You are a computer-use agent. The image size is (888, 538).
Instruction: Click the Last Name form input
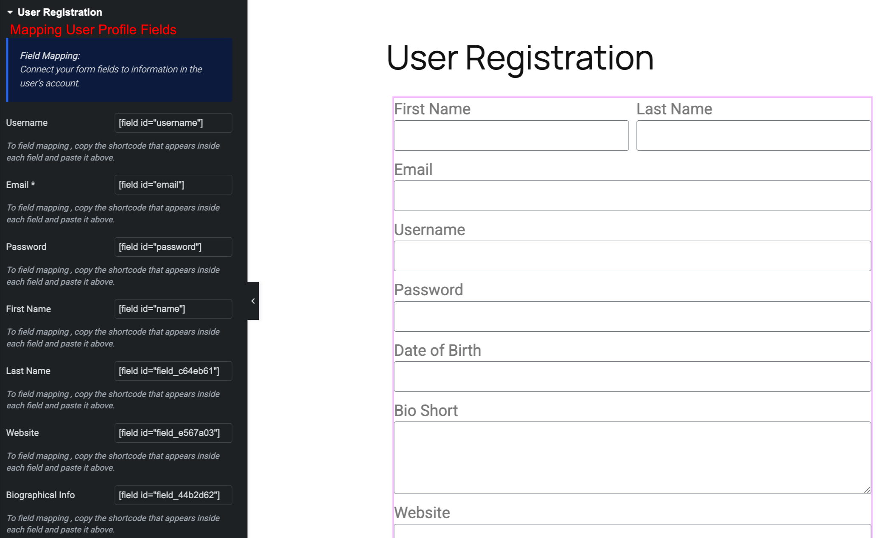tap(753, 136)
